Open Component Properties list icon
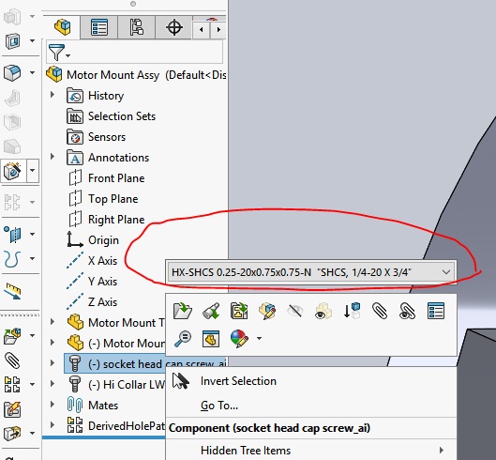 436,311
